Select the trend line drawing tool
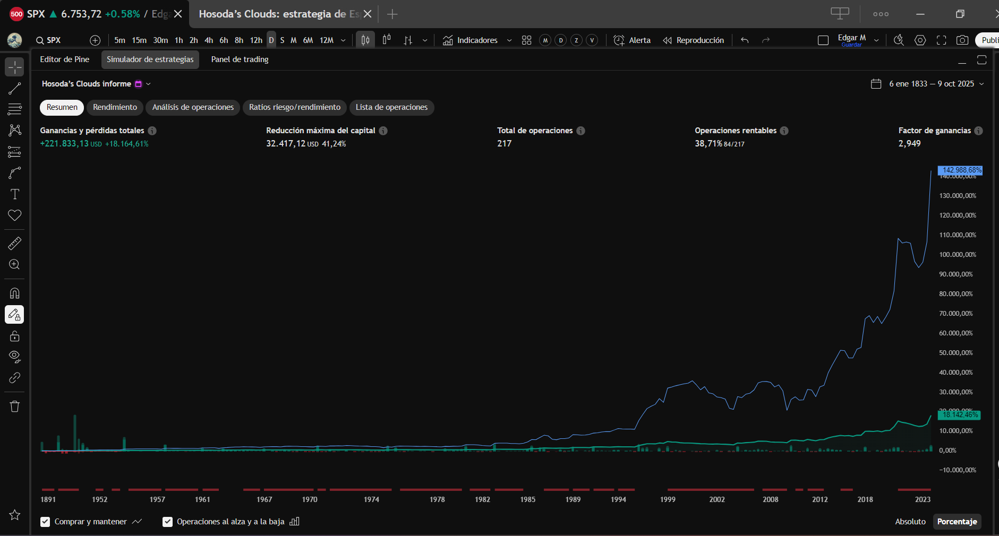The width and height of the screenshot is (999, 536). click(14, 89)
